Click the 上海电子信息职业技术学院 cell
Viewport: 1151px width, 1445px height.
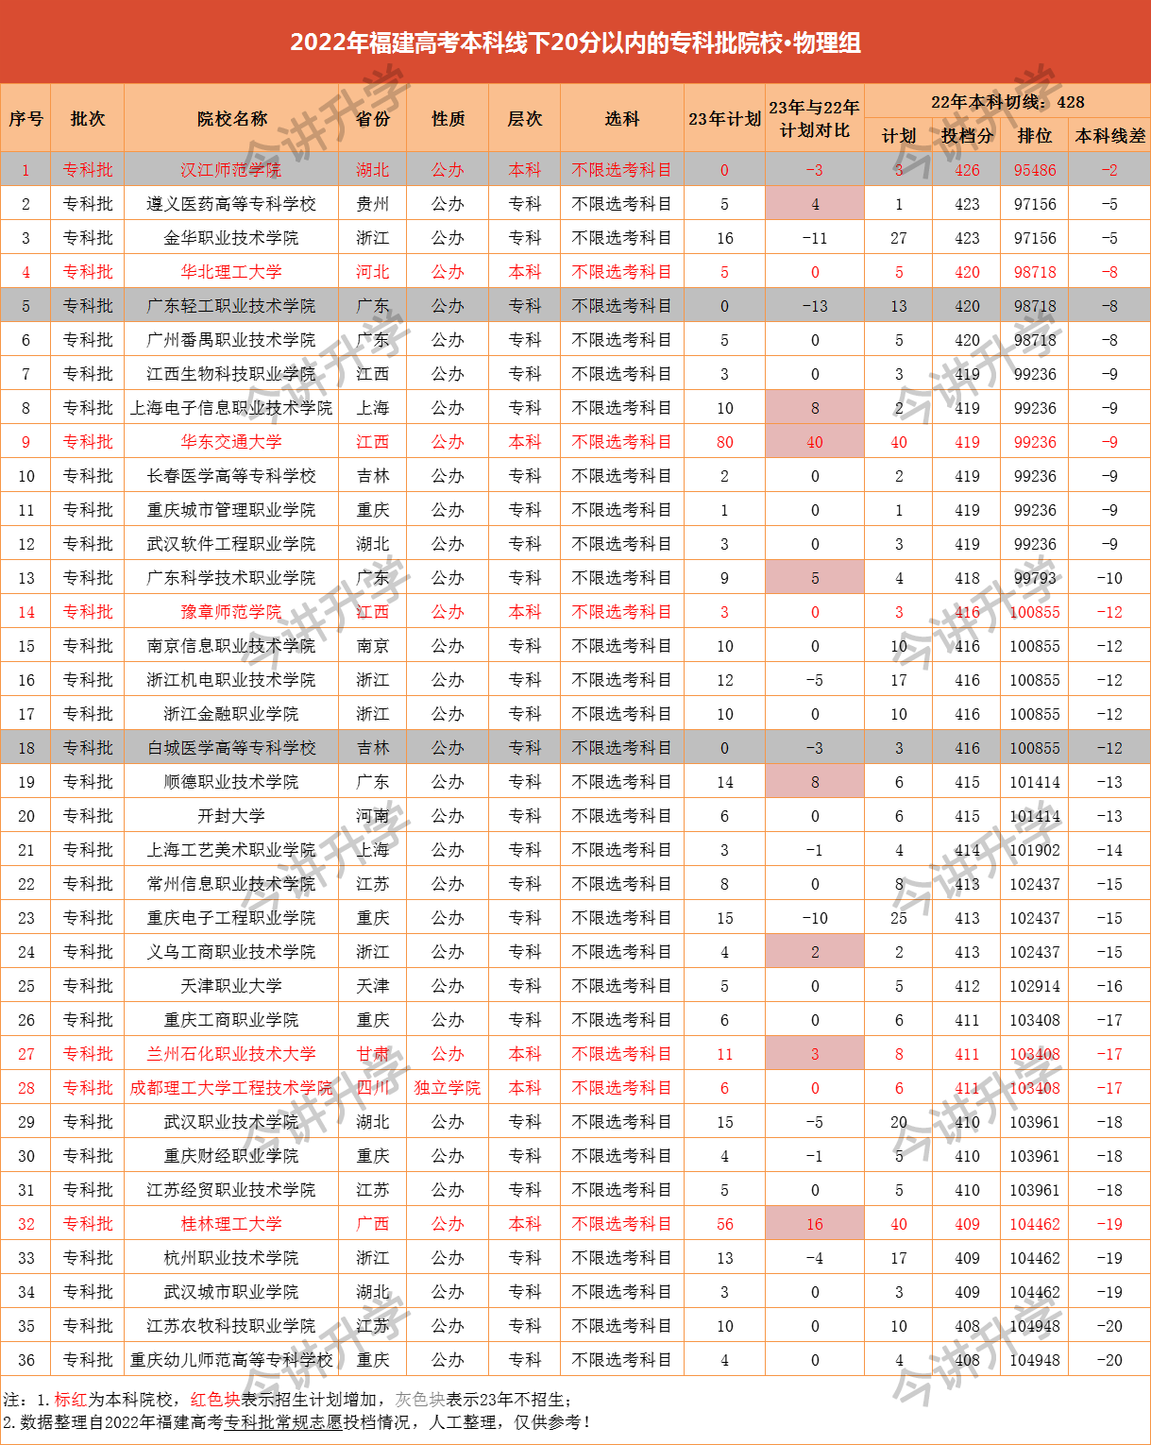coord(231,408)
